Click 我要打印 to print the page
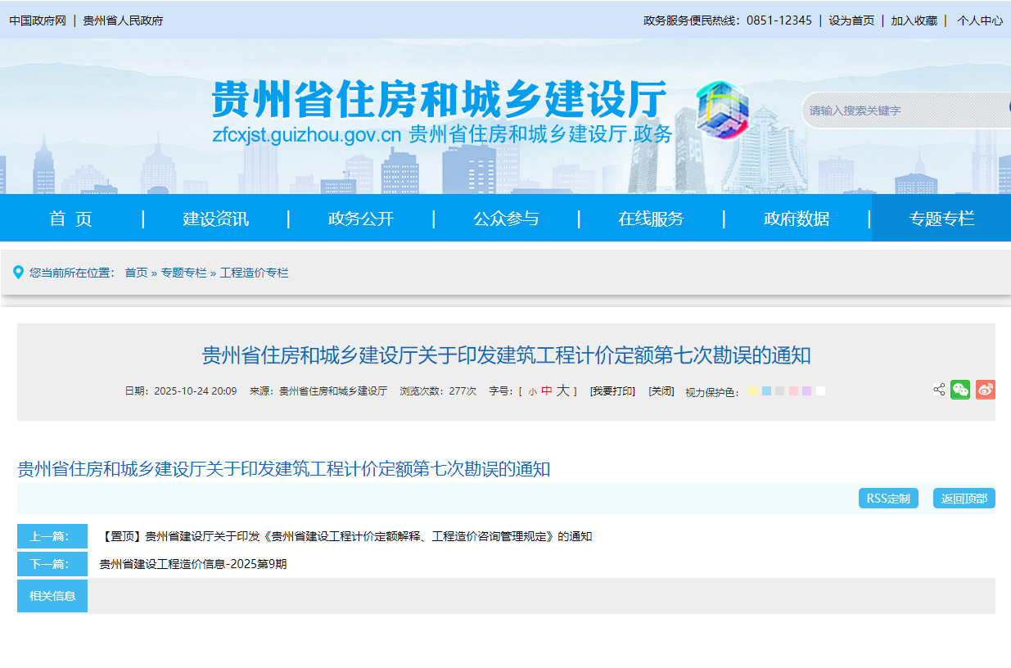Image resolution: width=1011 pixels, height=668 pixels. pos(612,391)
